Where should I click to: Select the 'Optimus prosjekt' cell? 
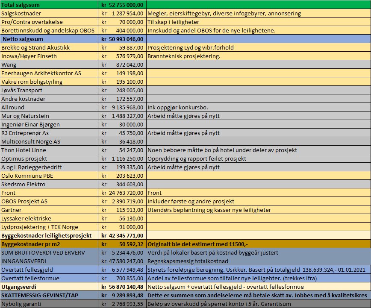[49, 158]
